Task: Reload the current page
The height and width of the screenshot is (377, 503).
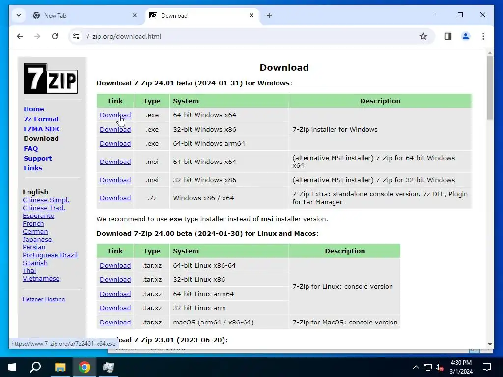Action: pos(55,36)
